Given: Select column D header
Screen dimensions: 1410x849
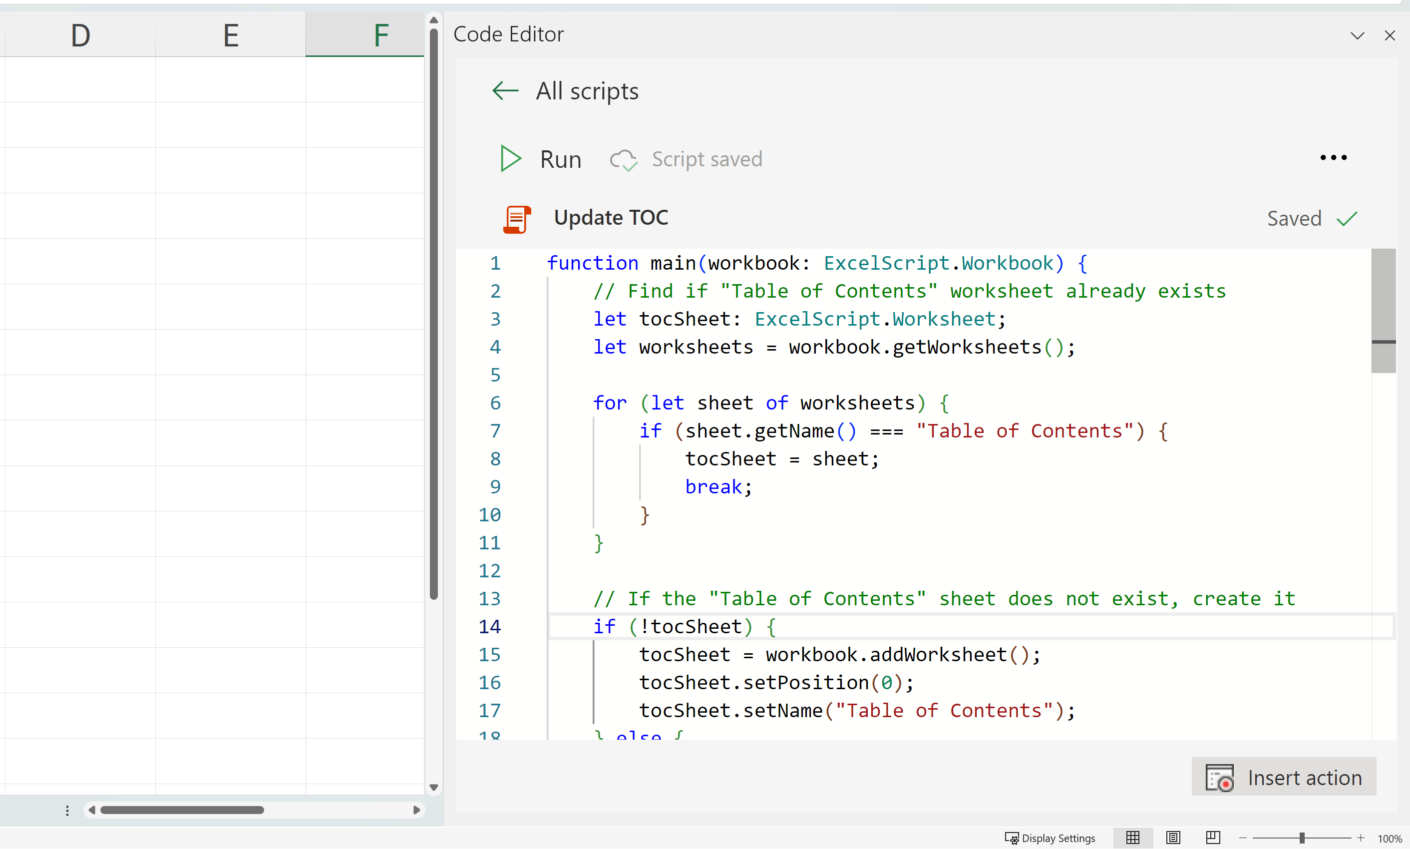Looking at the screenshot, I should tap(80, 35).
